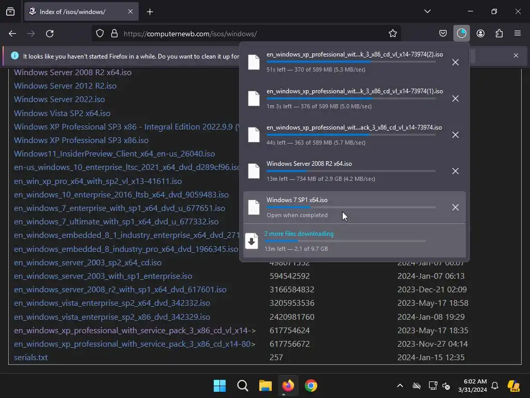The height and width of the screenshot is (398, 530).
Task: Open Windows Server 2012 R2.iso link
Action: (x=65, y=86)
